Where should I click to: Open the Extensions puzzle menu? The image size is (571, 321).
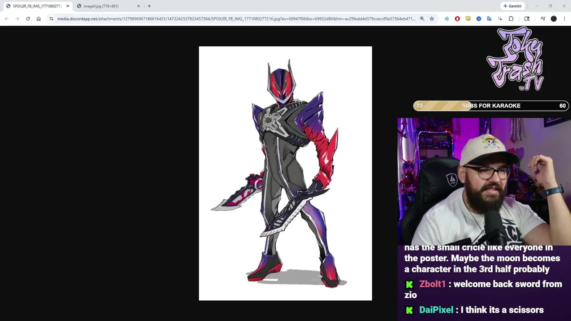[x=511, y=19]
